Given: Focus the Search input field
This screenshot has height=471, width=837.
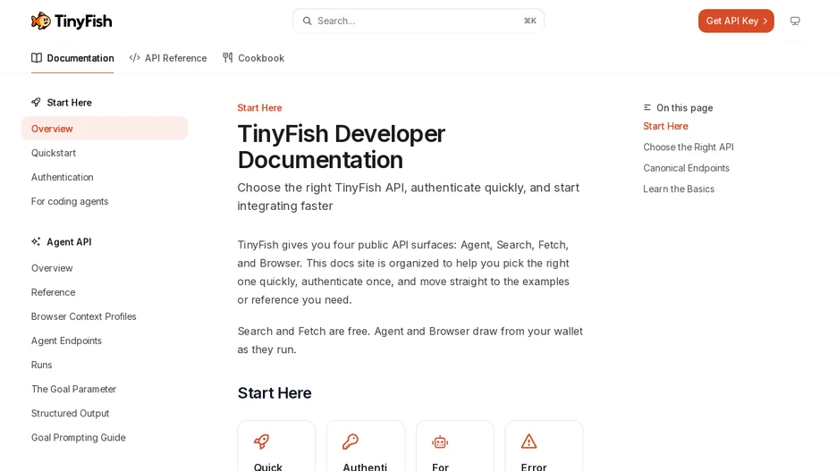Looking at the screenshot, I should coord(418,21).
